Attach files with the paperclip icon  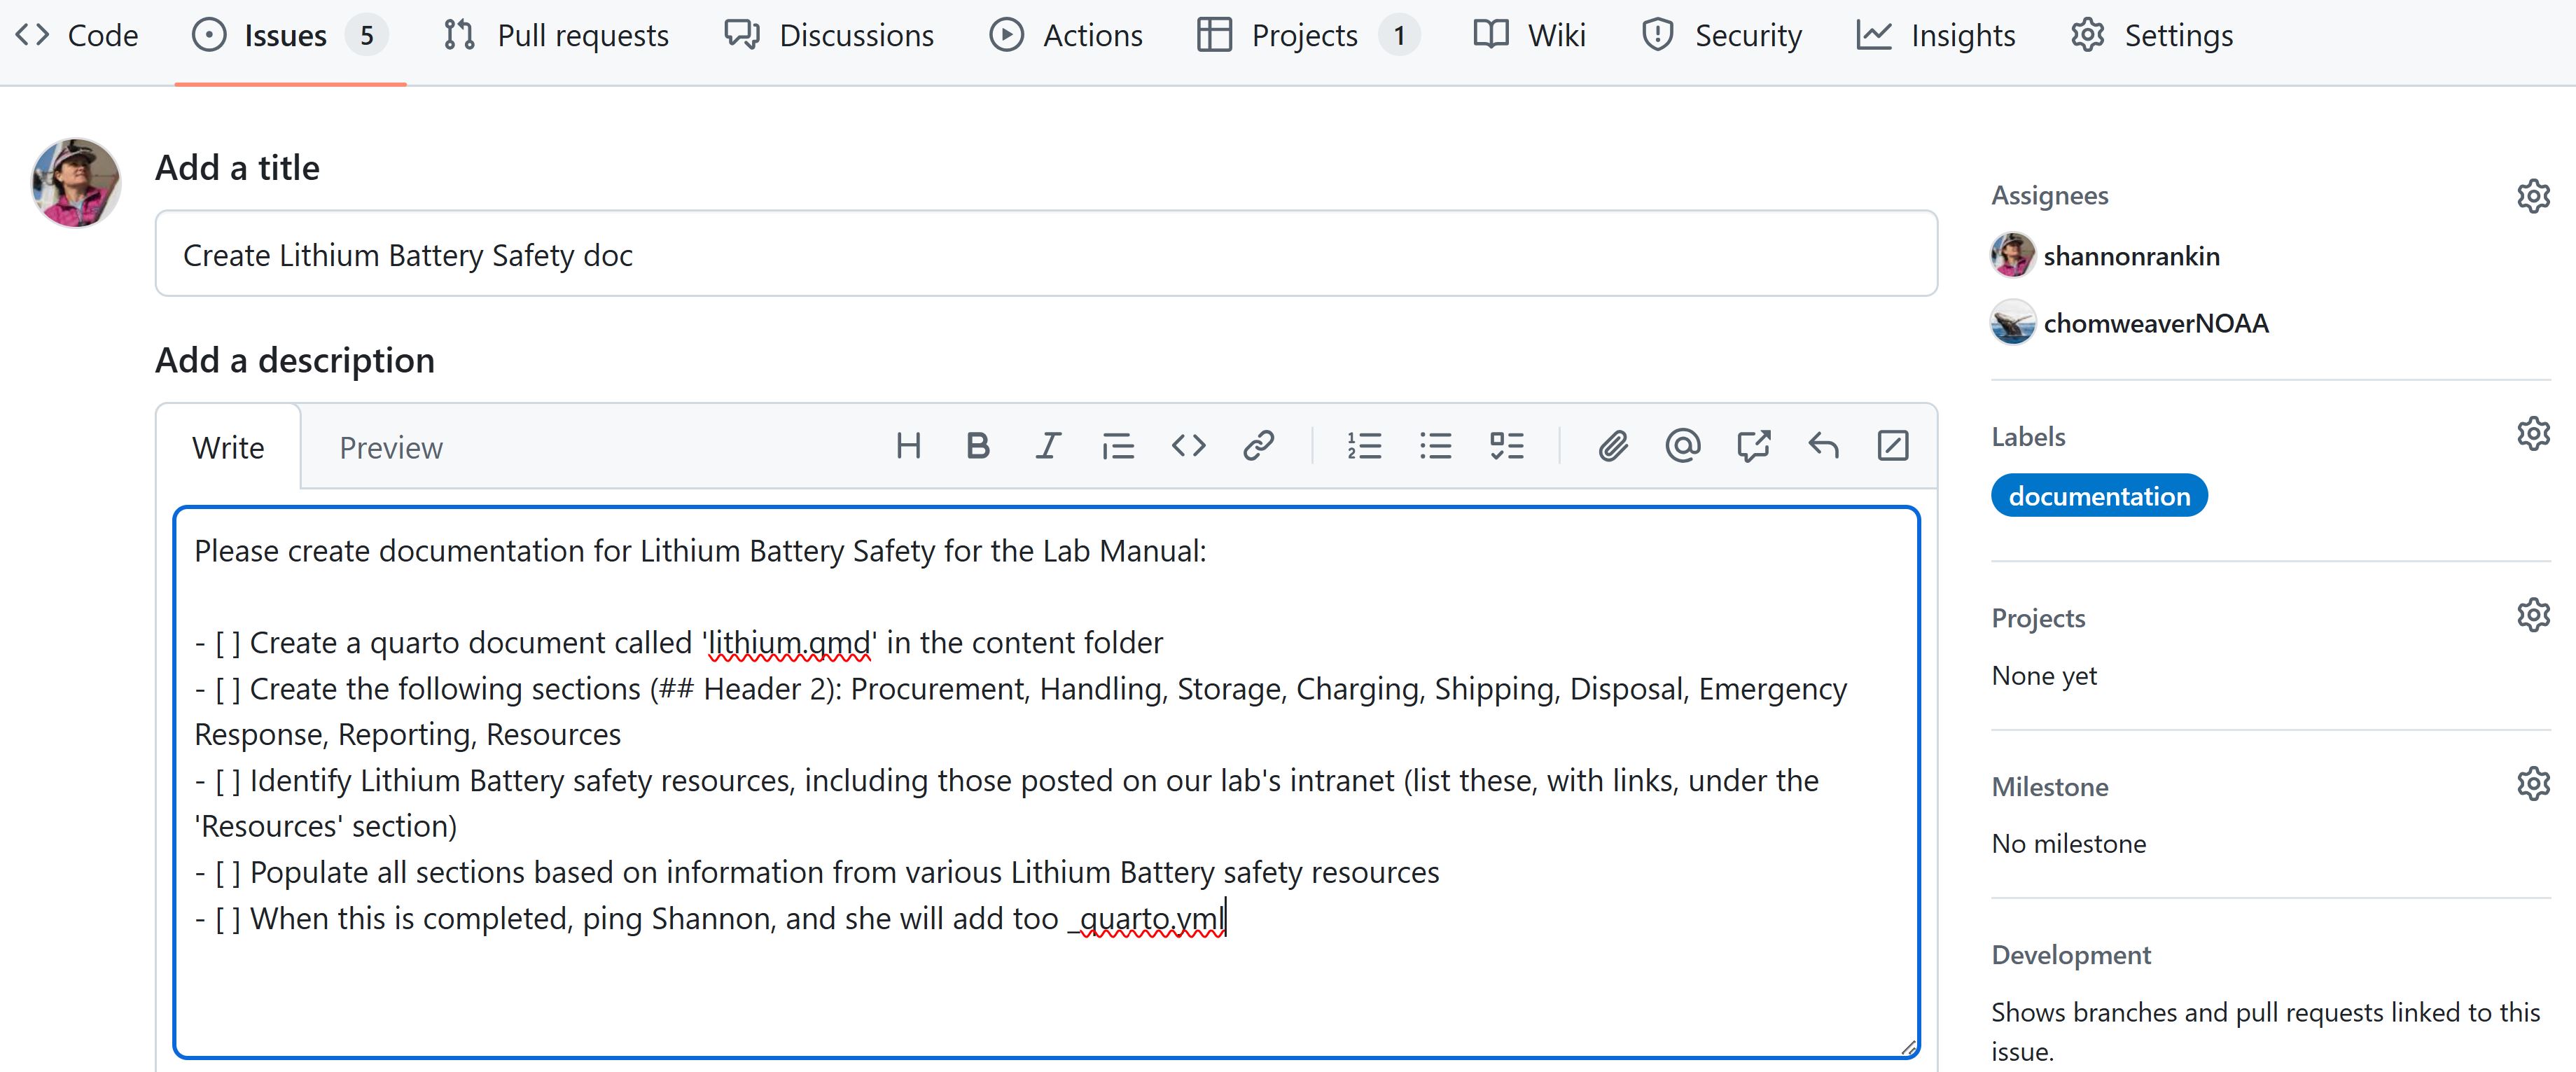[1612, 446]
